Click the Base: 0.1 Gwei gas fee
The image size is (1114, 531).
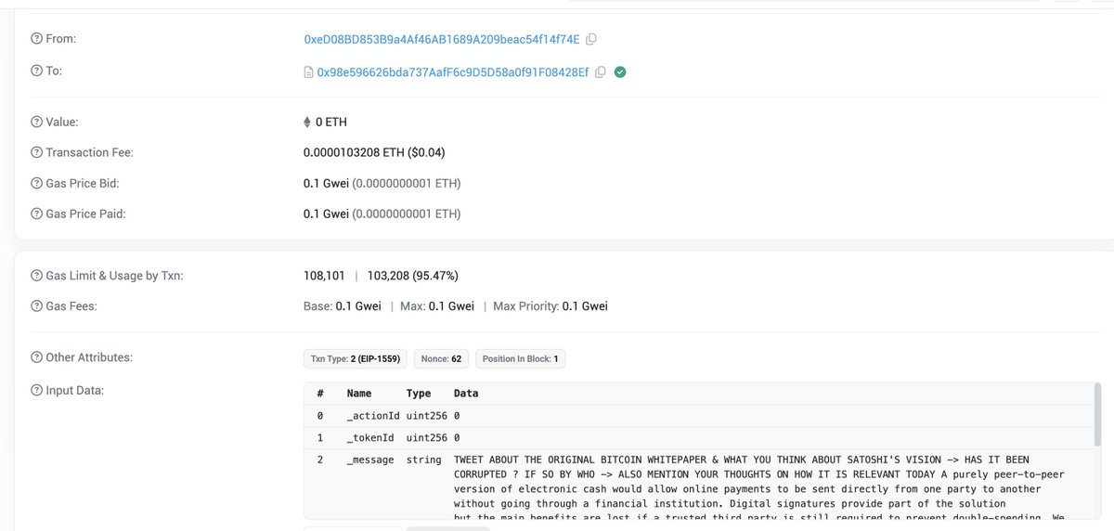(x=343, y=305)
